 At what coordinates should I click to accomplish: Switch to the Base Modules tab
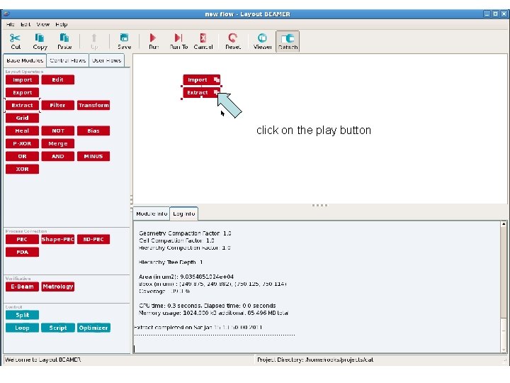click(25, 60)
